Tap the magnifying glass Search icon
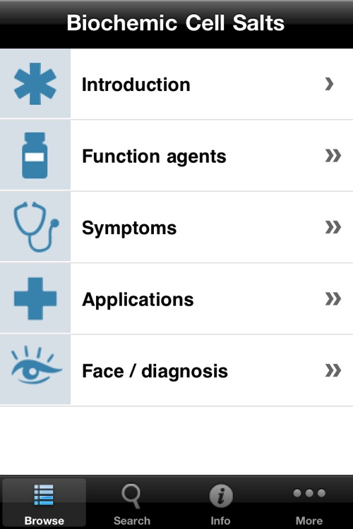 (x=131, y=496)
